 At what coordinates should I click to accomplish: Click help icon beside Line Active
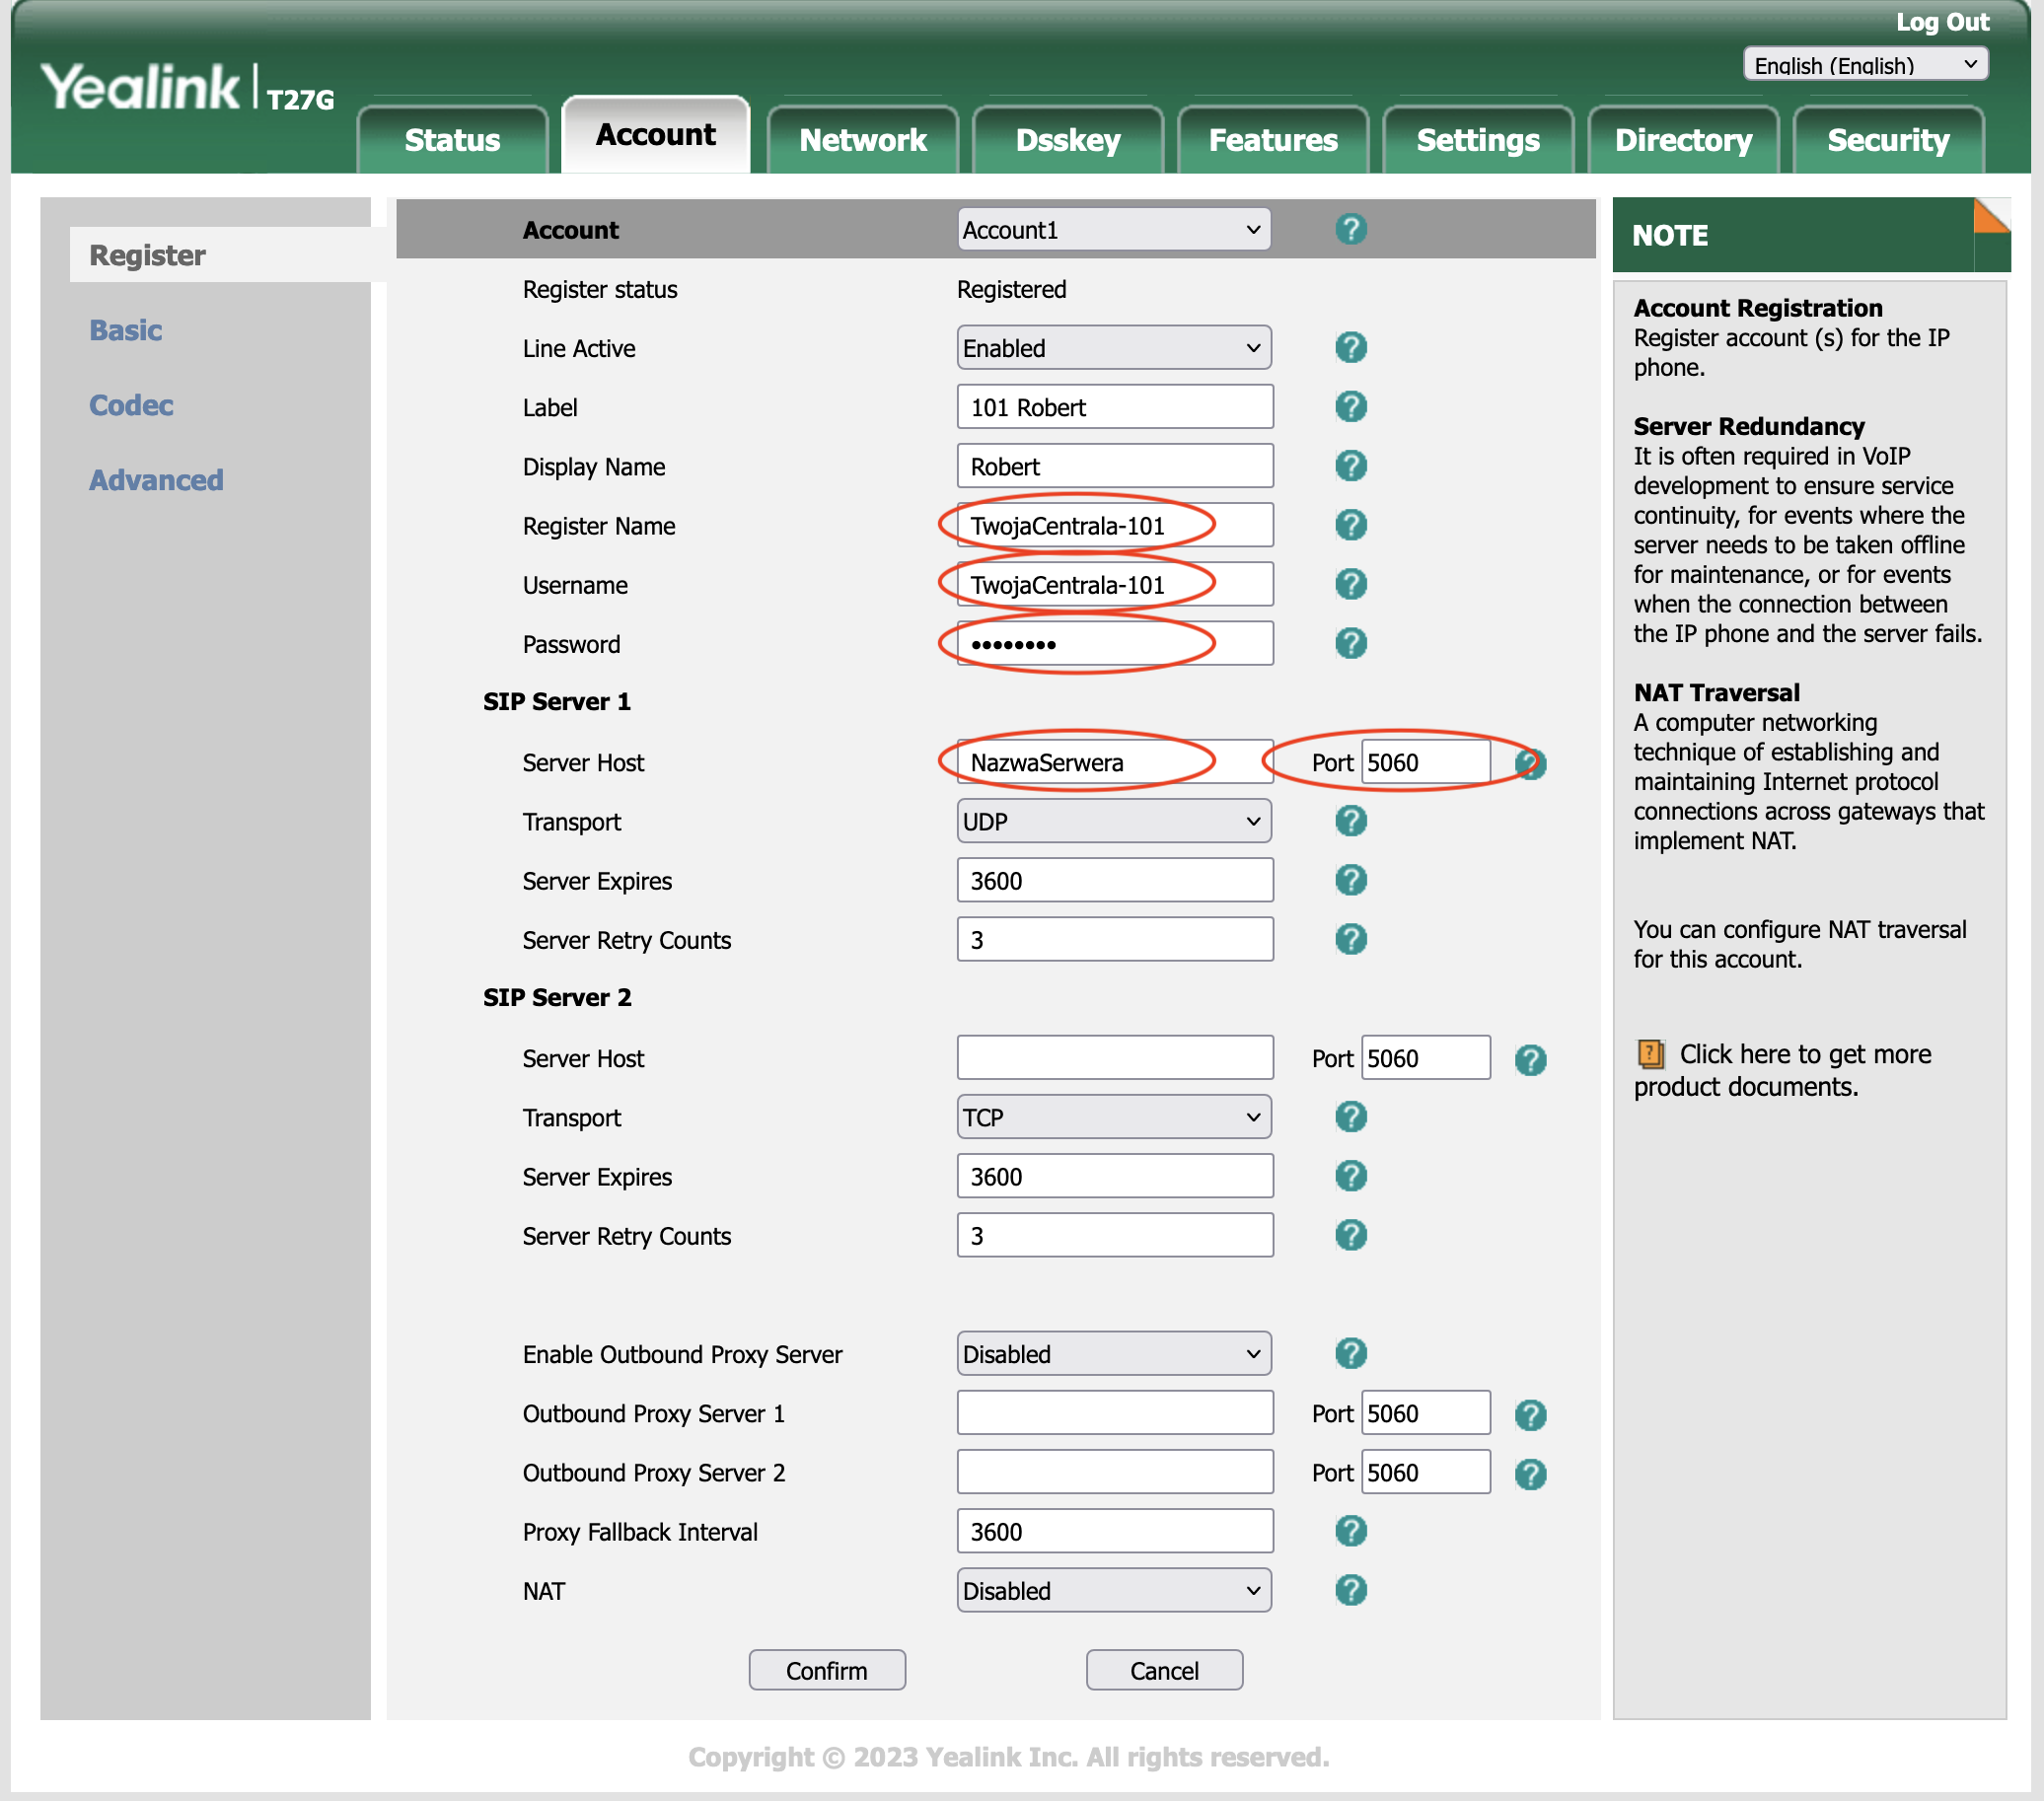[x=1350, y=348]
